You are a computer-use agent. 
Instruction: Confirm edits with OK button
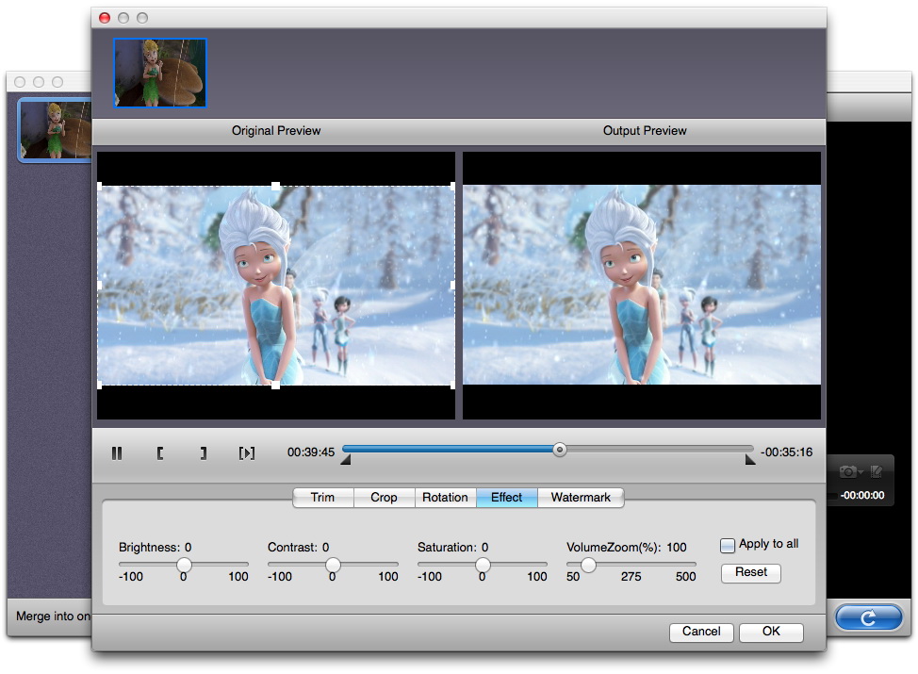click(x=770, y=632)
